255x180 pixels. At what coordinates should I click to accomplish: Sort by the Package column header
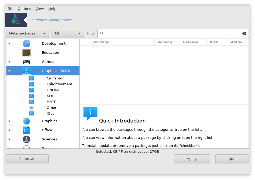click(x=122, y=42)
